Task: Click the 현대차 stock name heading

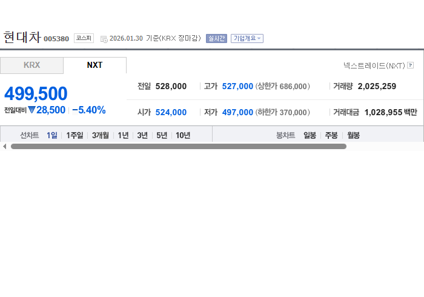Action: click(22, 37)
